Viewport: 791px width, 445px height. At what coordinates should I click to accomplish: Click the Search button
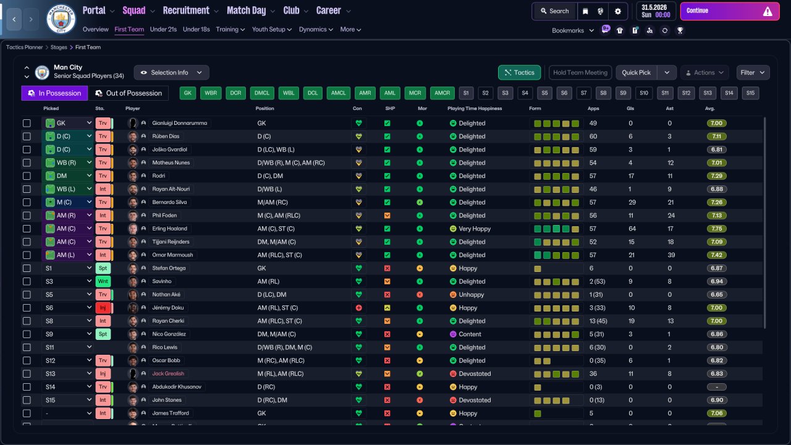tap(554, 11)
